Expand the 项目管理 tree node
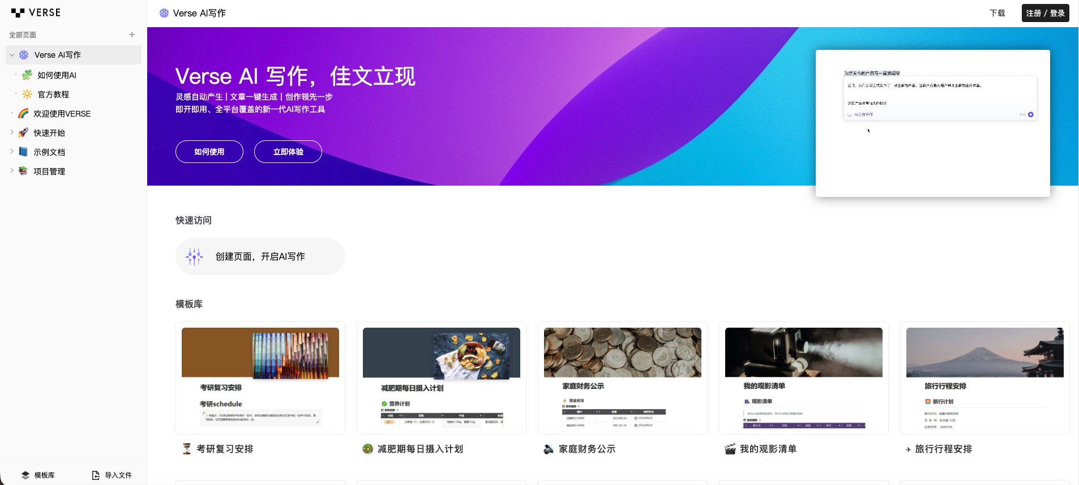 (12, 171)
